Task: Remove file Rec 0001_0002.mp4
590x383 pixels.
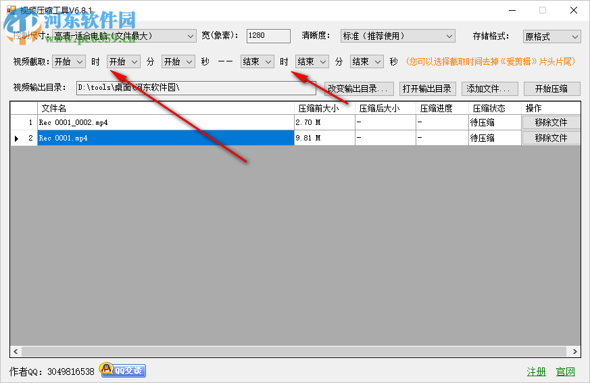Action: pos(551,122)
